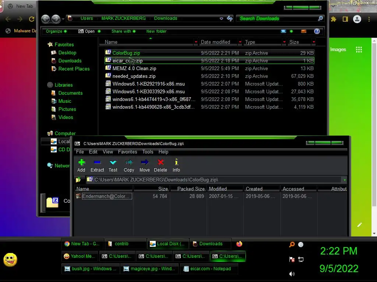Image resolution: width=377 pixels, height=282 pixels.
Task: Click MARK ZUCKERBERG breadcrumb segment
Action: pyautogui.click(x=124, y=18)
